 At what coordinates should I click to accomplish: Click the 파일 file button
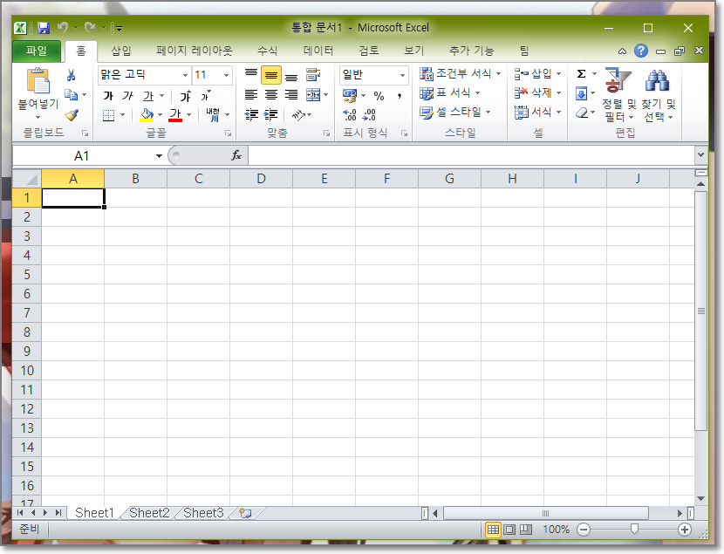tap(37, 51)
